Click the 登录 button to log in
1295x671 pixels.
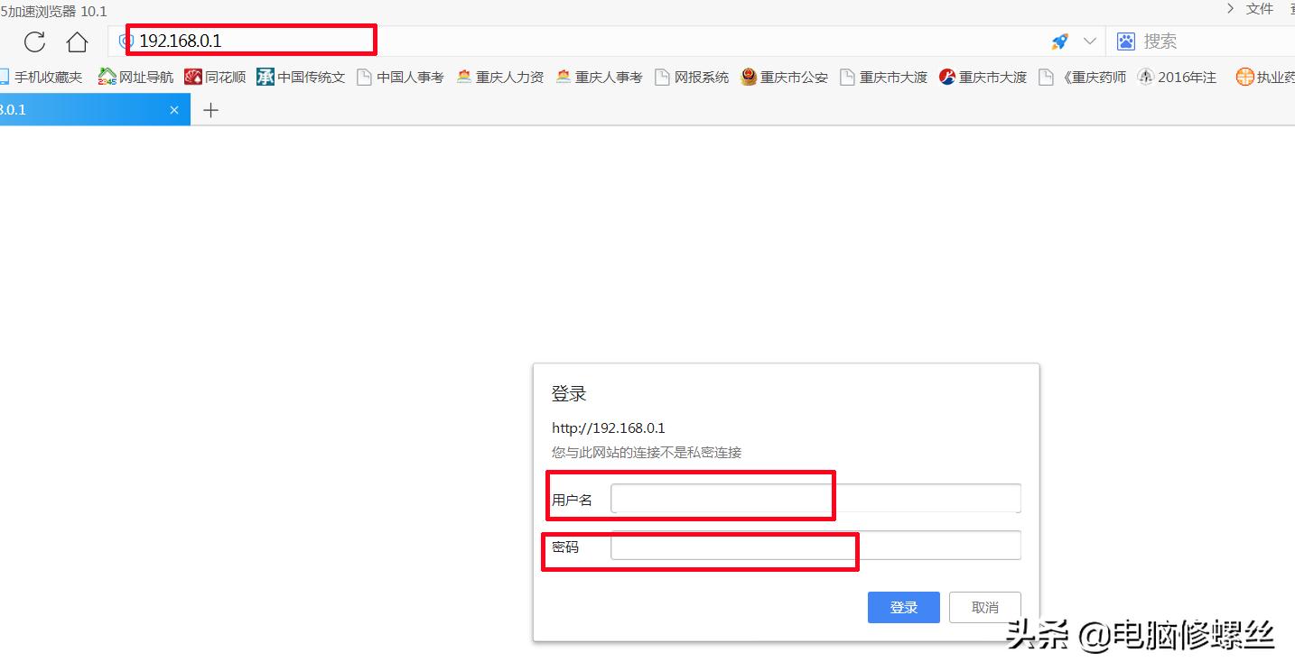click(x=903, y=607)
